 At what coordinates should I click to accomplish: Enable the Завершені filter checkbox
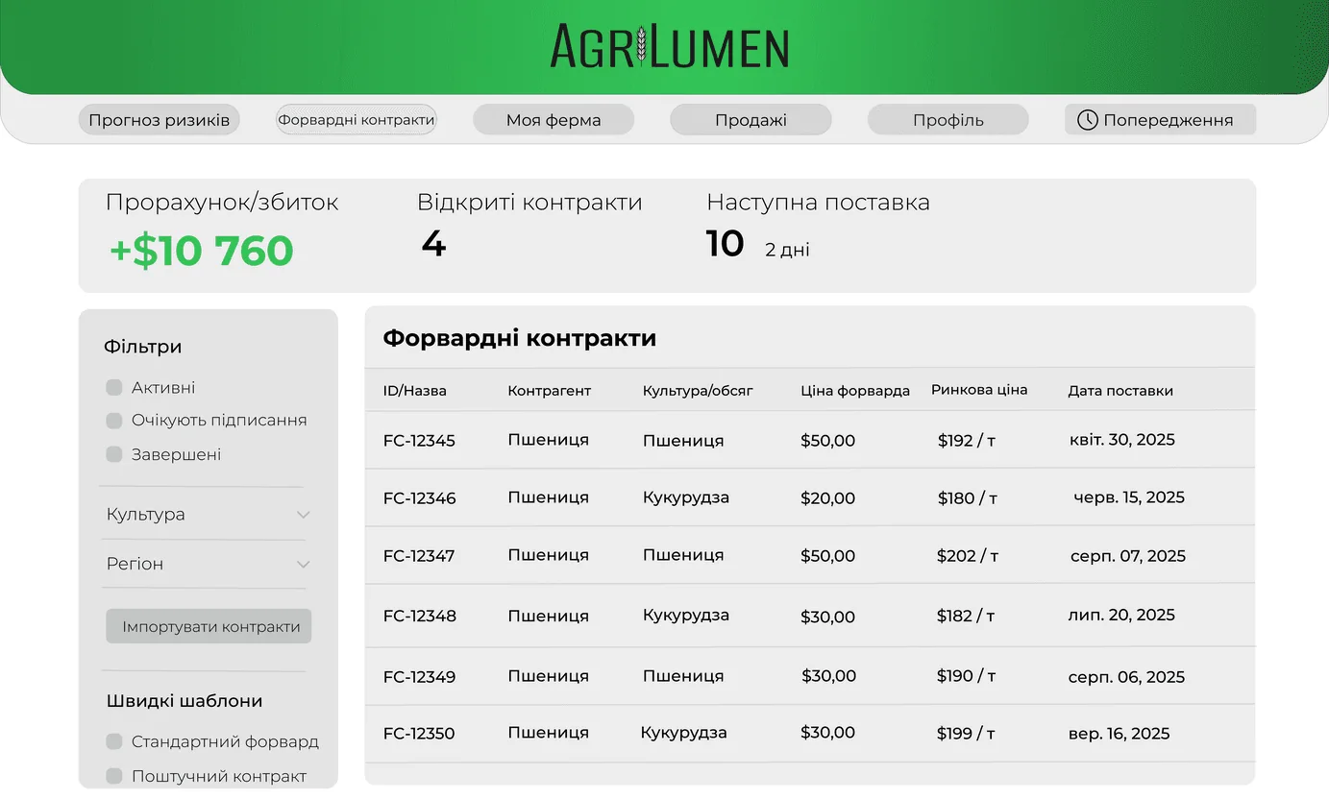[x=114, y=454]
